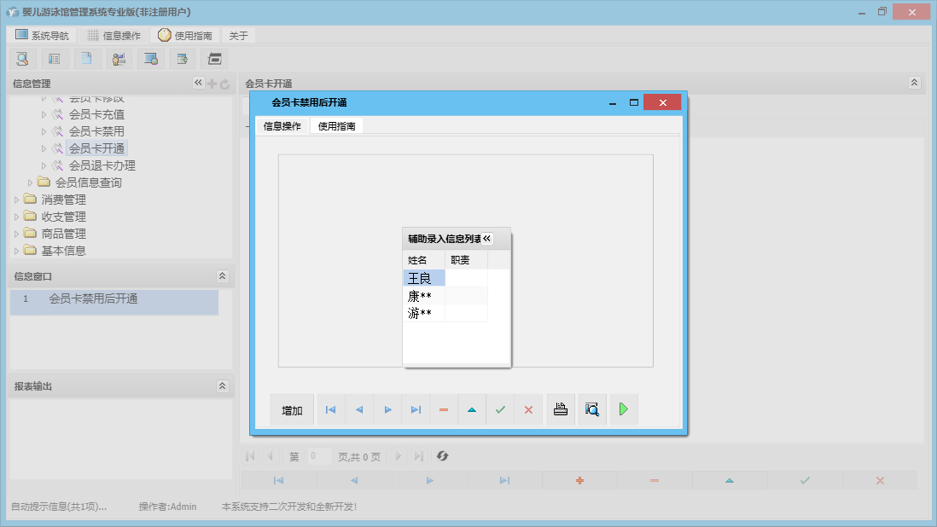Click the person with chart icon in the toolbar
The height and width of the screenshot is (527, 937).
(x=119, y=59)
